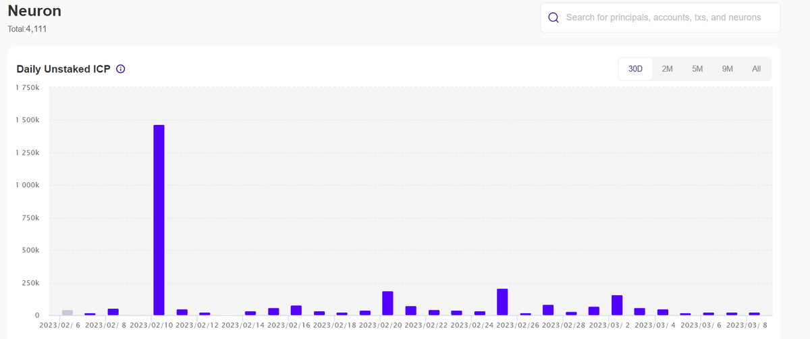Screen dimensions: 810x339
Task: Click the Daily Unstaked ICP chart title
Action: point(63,69)
